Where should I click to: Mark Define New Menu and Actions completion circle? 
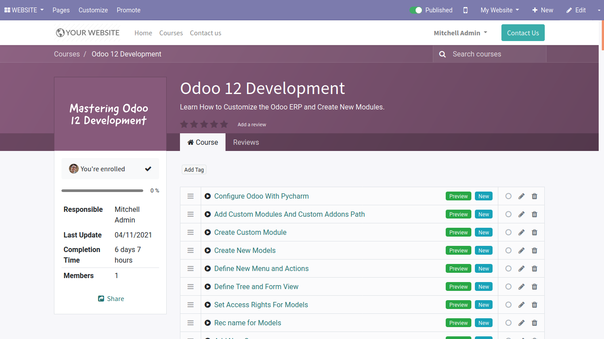tap(508, 269)
